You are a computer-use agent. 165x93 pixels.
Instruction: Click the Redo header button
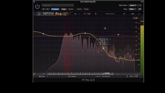86,9
